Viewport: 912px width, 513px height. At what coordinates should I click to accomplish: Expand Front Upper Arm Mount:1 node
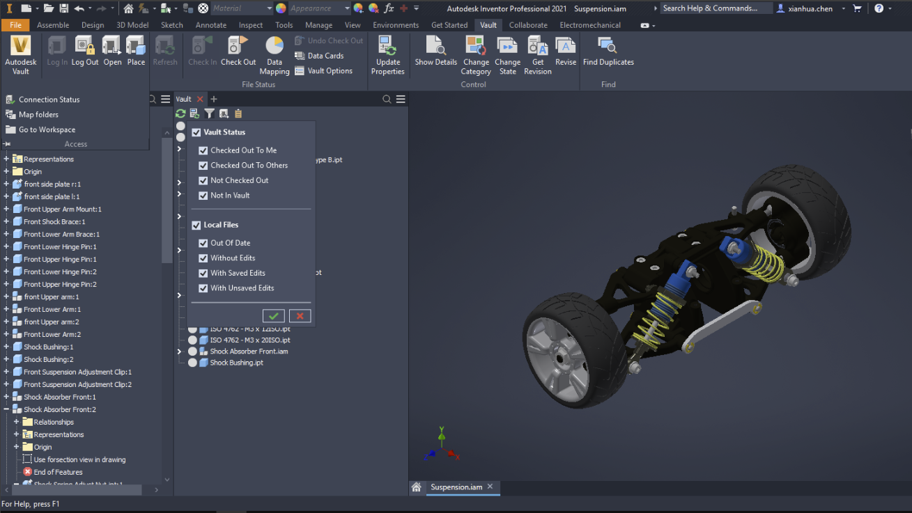(x=6, y=209)
